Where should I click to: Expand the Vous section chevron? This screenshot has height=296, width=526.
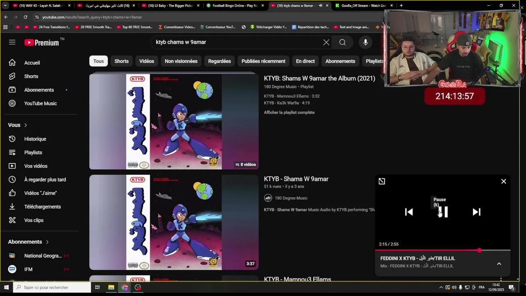coord(25,125)
